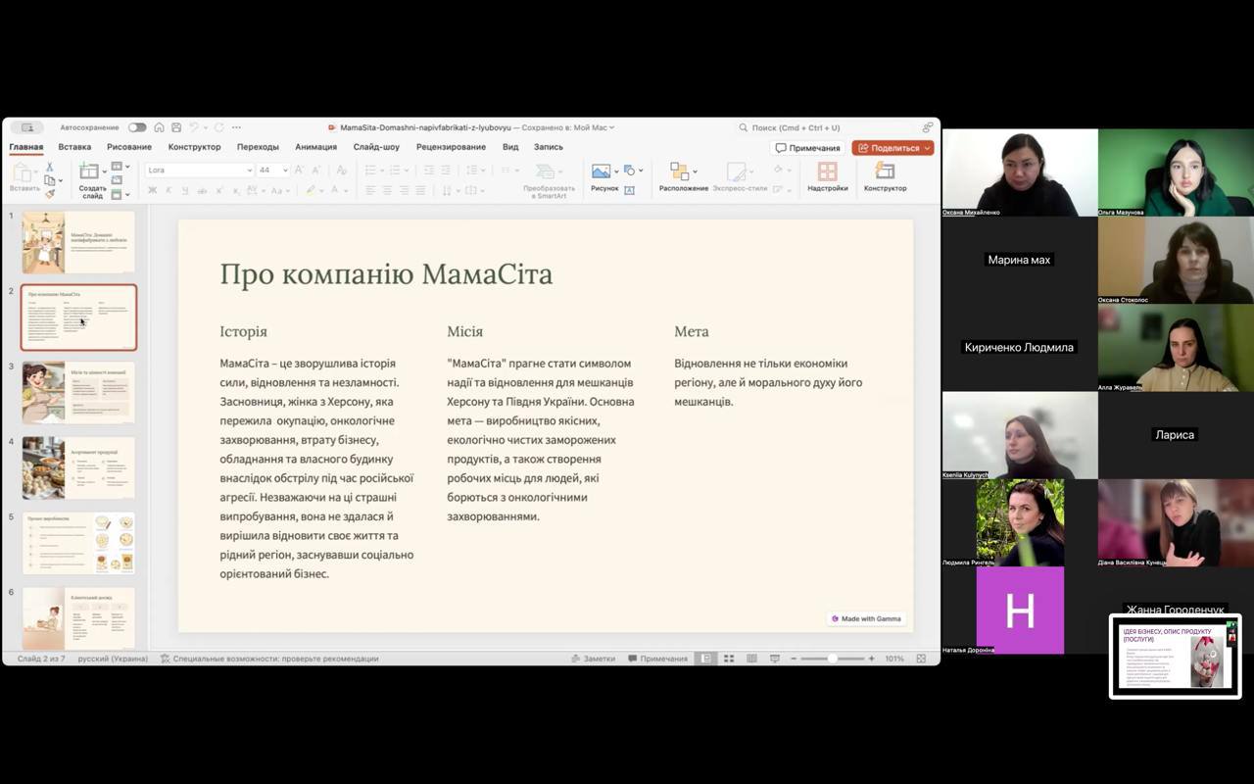
Task: Click the Home icon in title bar
Action: coord(159,127)
